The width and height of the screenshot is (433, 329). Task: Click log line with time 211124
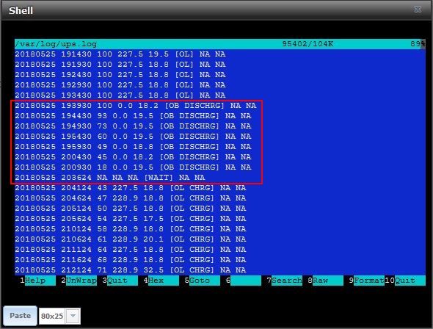click(x=131, y=250)
